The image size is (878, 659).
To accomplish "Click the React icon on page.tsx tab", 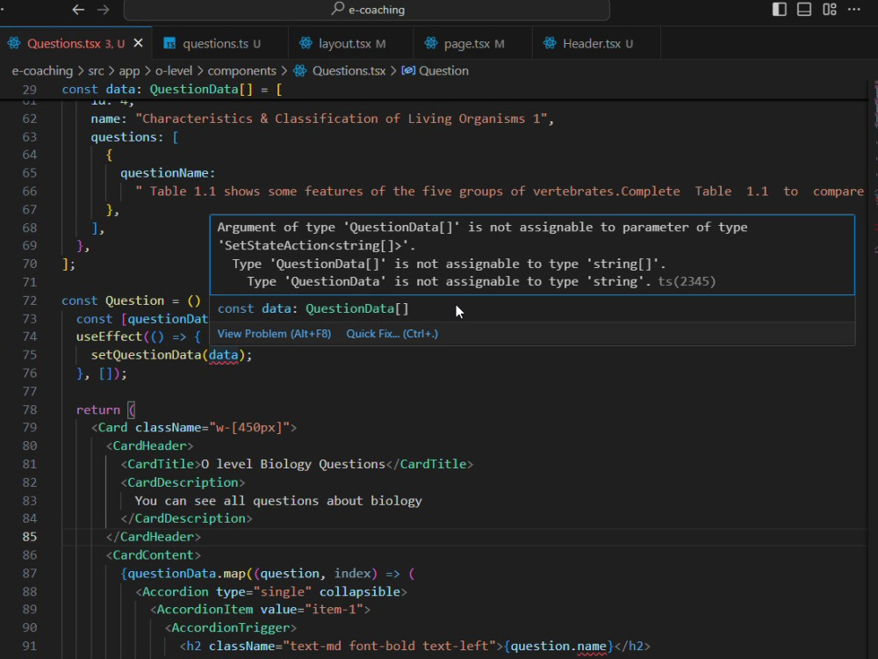I will (x=430, y=43).
